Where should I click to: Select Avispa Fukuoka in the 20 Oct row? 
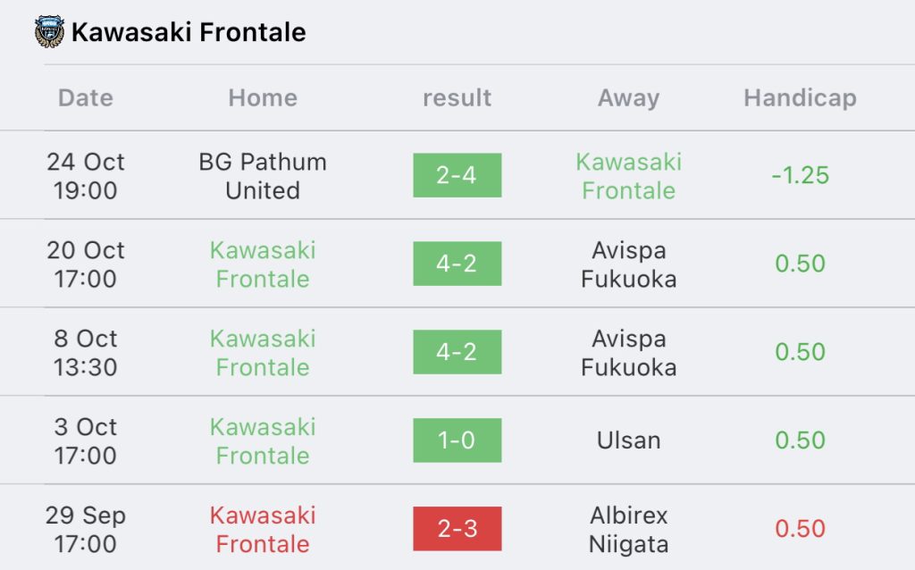628,264
